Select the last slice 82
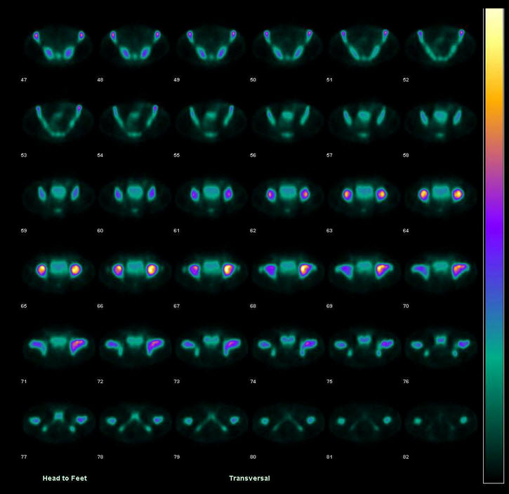 pos(441,420)
